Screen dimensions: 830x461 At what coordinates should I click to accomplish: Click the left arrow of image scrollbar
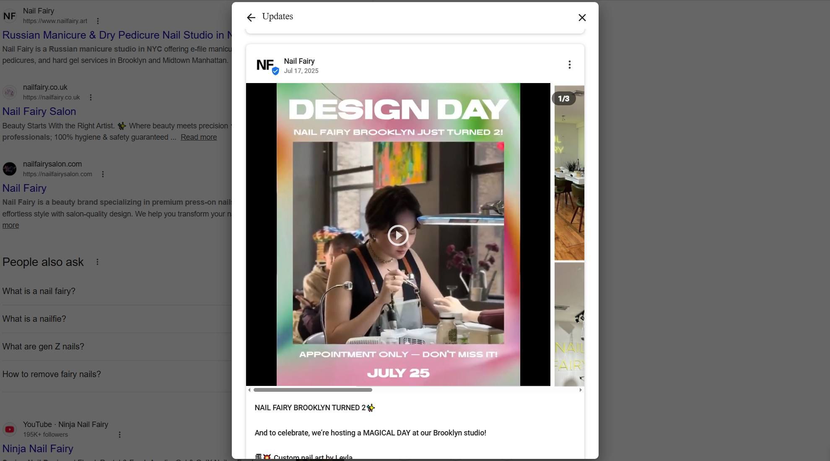tap(249, 390)
